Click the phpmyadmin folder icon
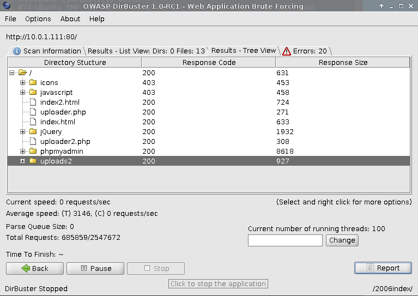The image size is (418, 296). [33, 152]
